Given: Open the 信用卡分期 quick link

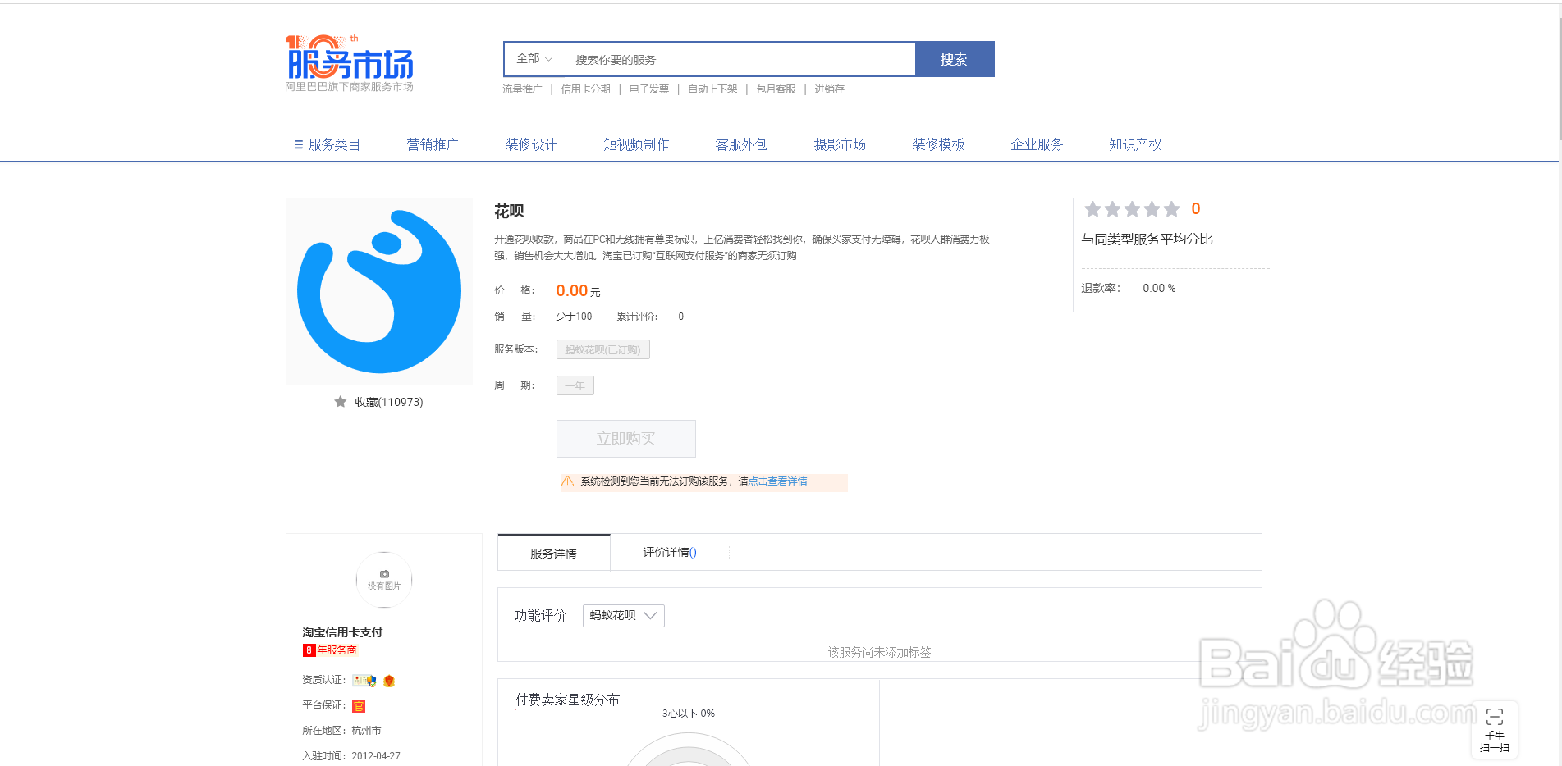Looking at the screenshot, I should pos(585,89).
